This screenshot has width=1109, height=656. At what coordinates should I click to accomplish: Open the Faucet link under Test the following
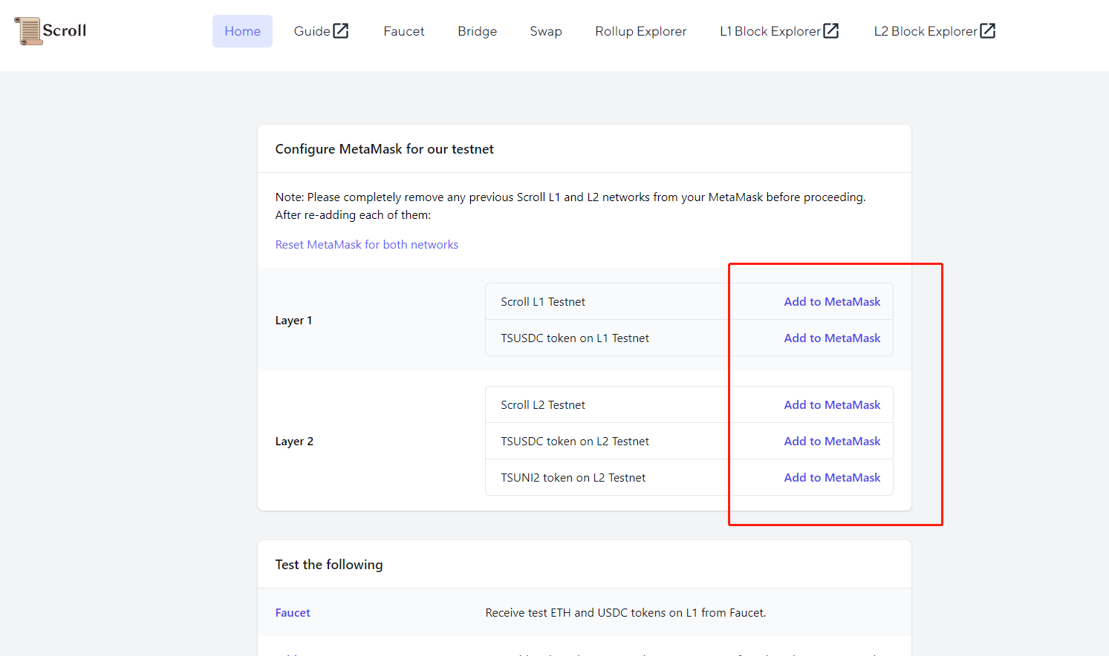tap(293, 613)
